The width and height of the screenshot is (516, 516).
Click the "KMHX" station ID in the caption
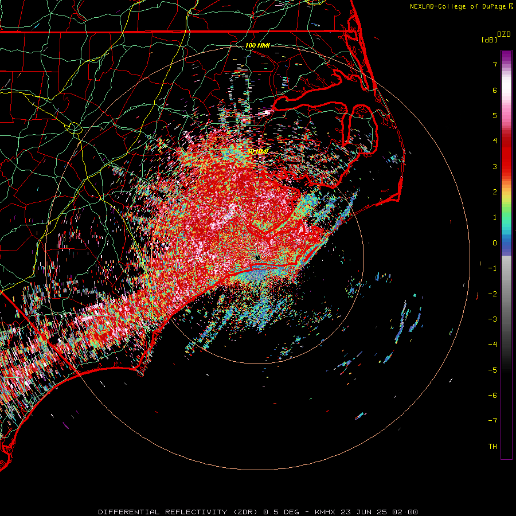pyautogui.click(x=325, y=512)
